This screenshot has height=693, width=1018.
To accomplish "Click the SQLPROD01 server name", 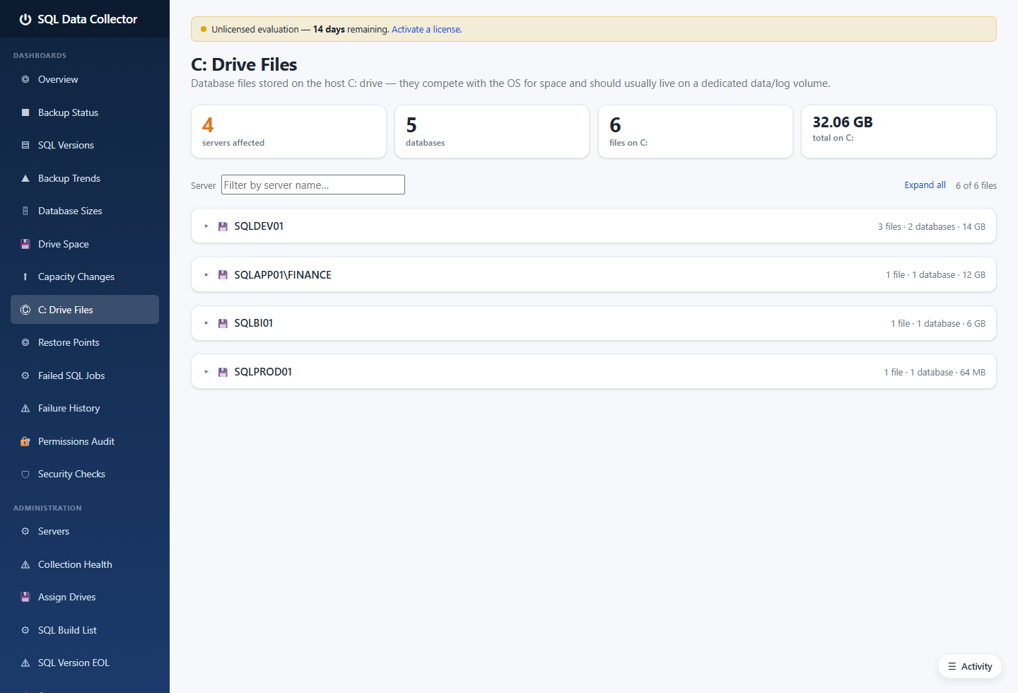I will click(263, 372).
